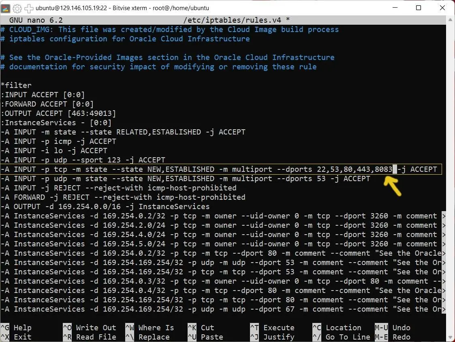The height and width of the screenshot is (342, 455).
Task: Click the ^/ Go To Line shortcut
Action: point(341,337)
